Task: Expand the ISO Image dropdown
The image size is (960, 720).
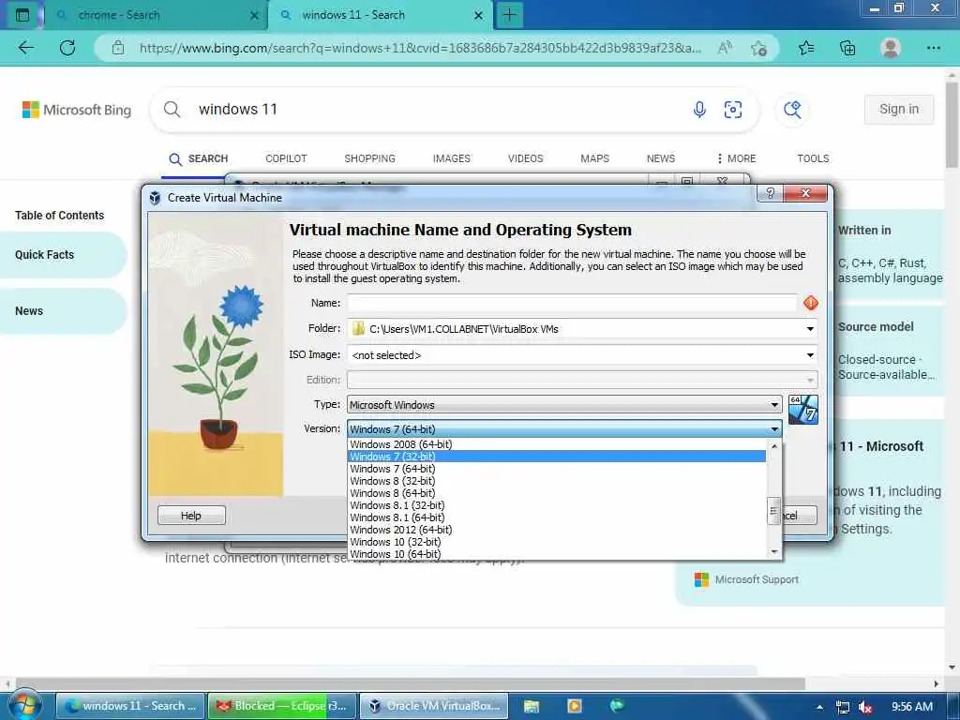Action: [x=810, y=355]
